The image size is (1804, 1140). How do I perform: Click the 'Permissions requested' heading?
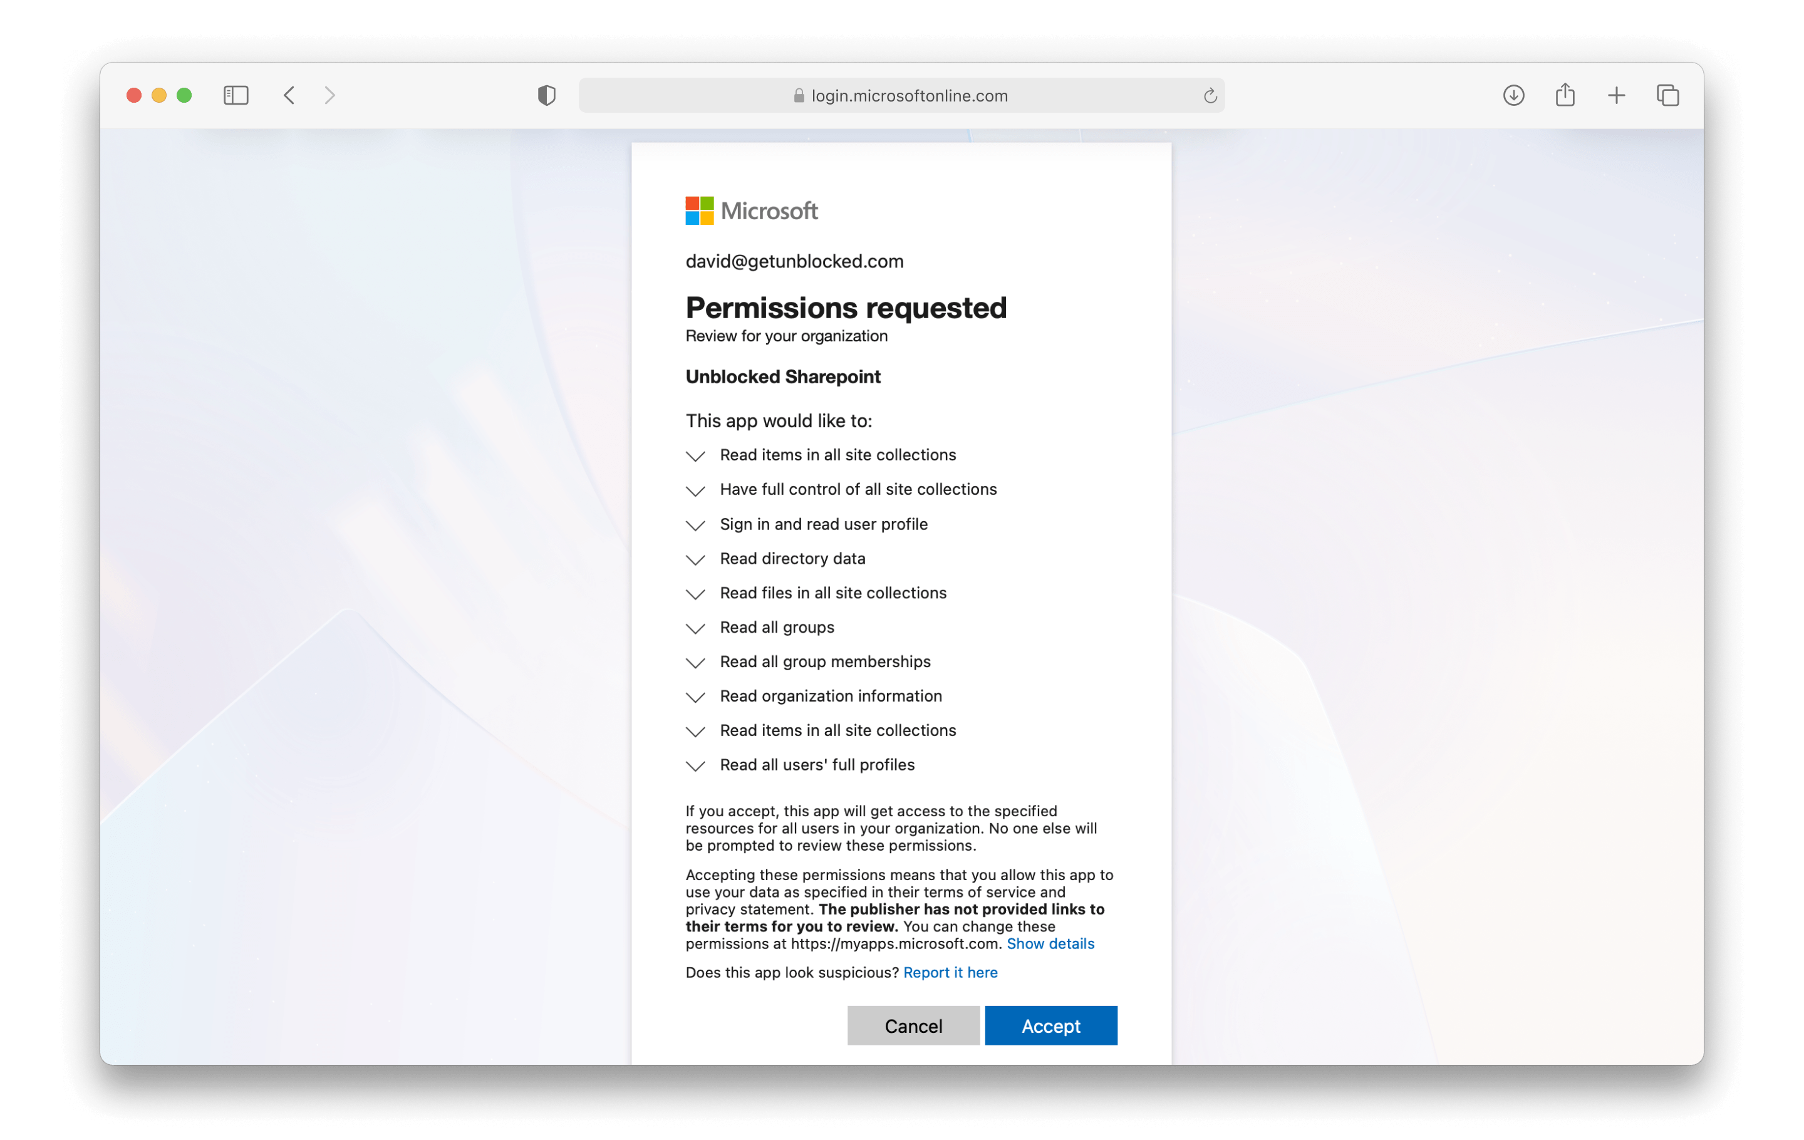[x=846, y=308]
